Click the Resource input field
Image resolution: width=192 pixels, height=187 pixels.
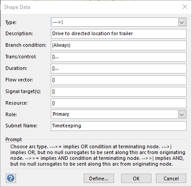pos(118,103)
